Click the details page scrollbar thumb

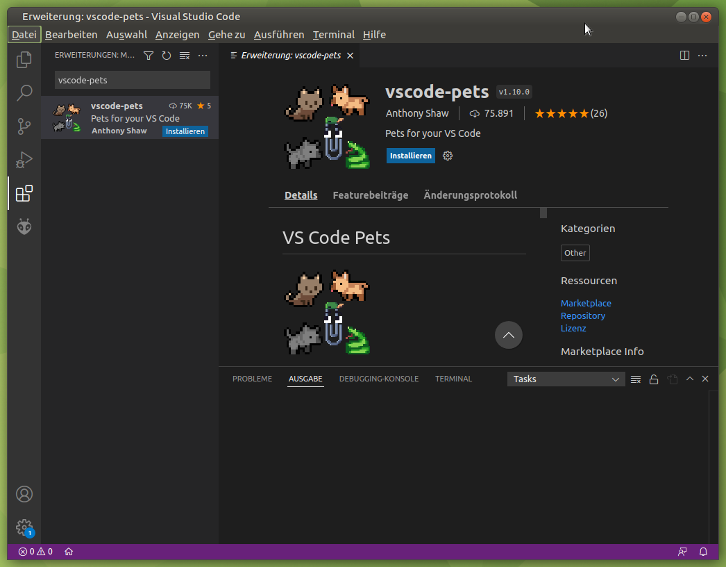(x=543, y=213)
